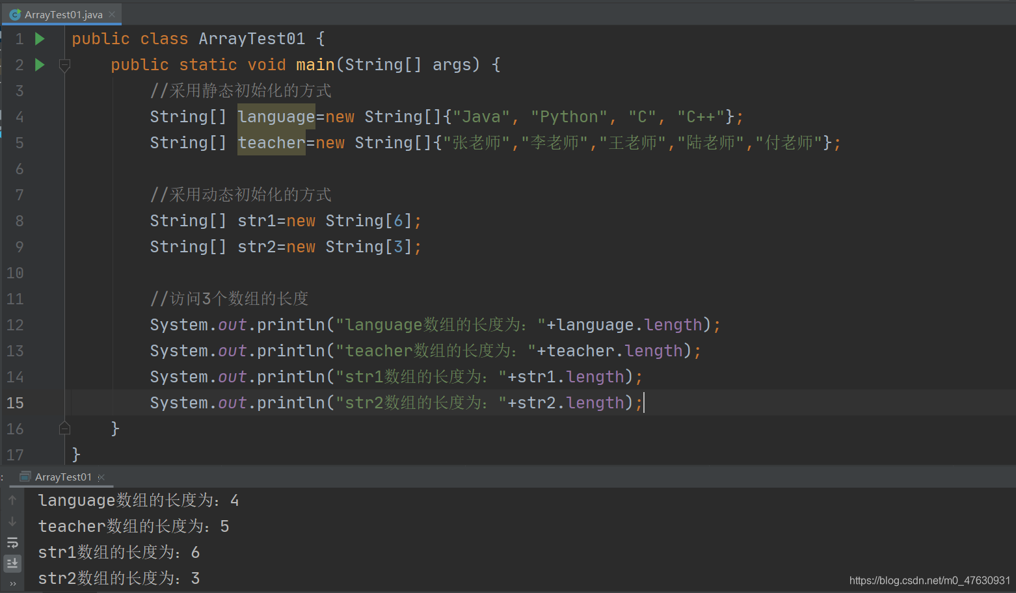Click the comment 采用动态初始化的方式
The image size is (1016, 593).
tap(241, 195)
